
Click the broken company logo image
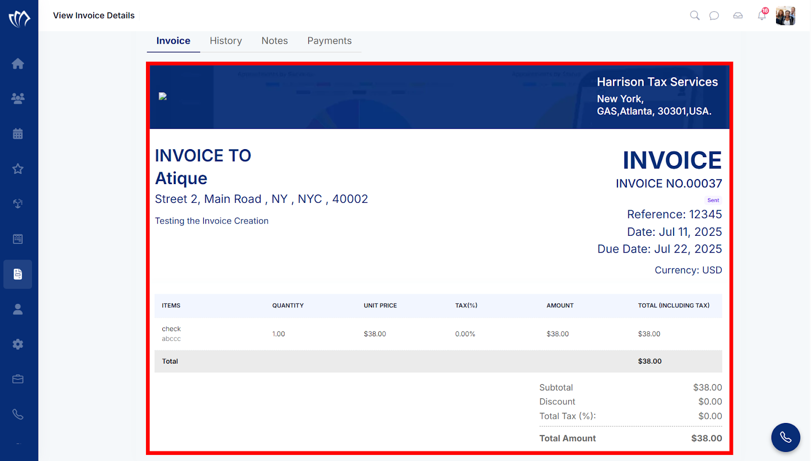pos(163,96)
